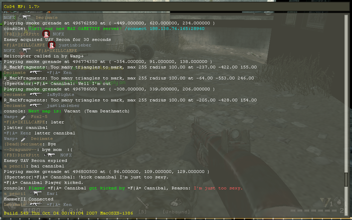Click the console command input field
The image size is (352, 220).
click(x=176, y=7)
